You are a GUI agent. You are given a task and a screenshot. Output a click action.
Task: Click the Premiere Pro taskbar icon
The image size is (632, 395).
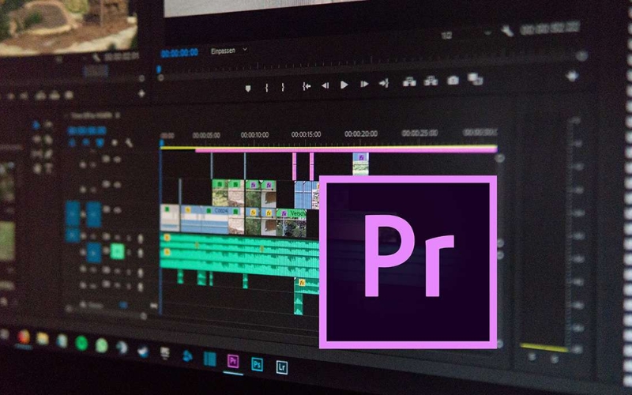tap(232, 362)
